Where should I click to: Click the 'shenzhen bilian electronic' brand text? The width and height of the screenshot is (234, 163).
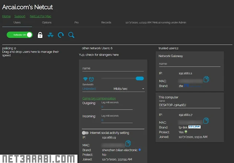click(x=120, y=150)
